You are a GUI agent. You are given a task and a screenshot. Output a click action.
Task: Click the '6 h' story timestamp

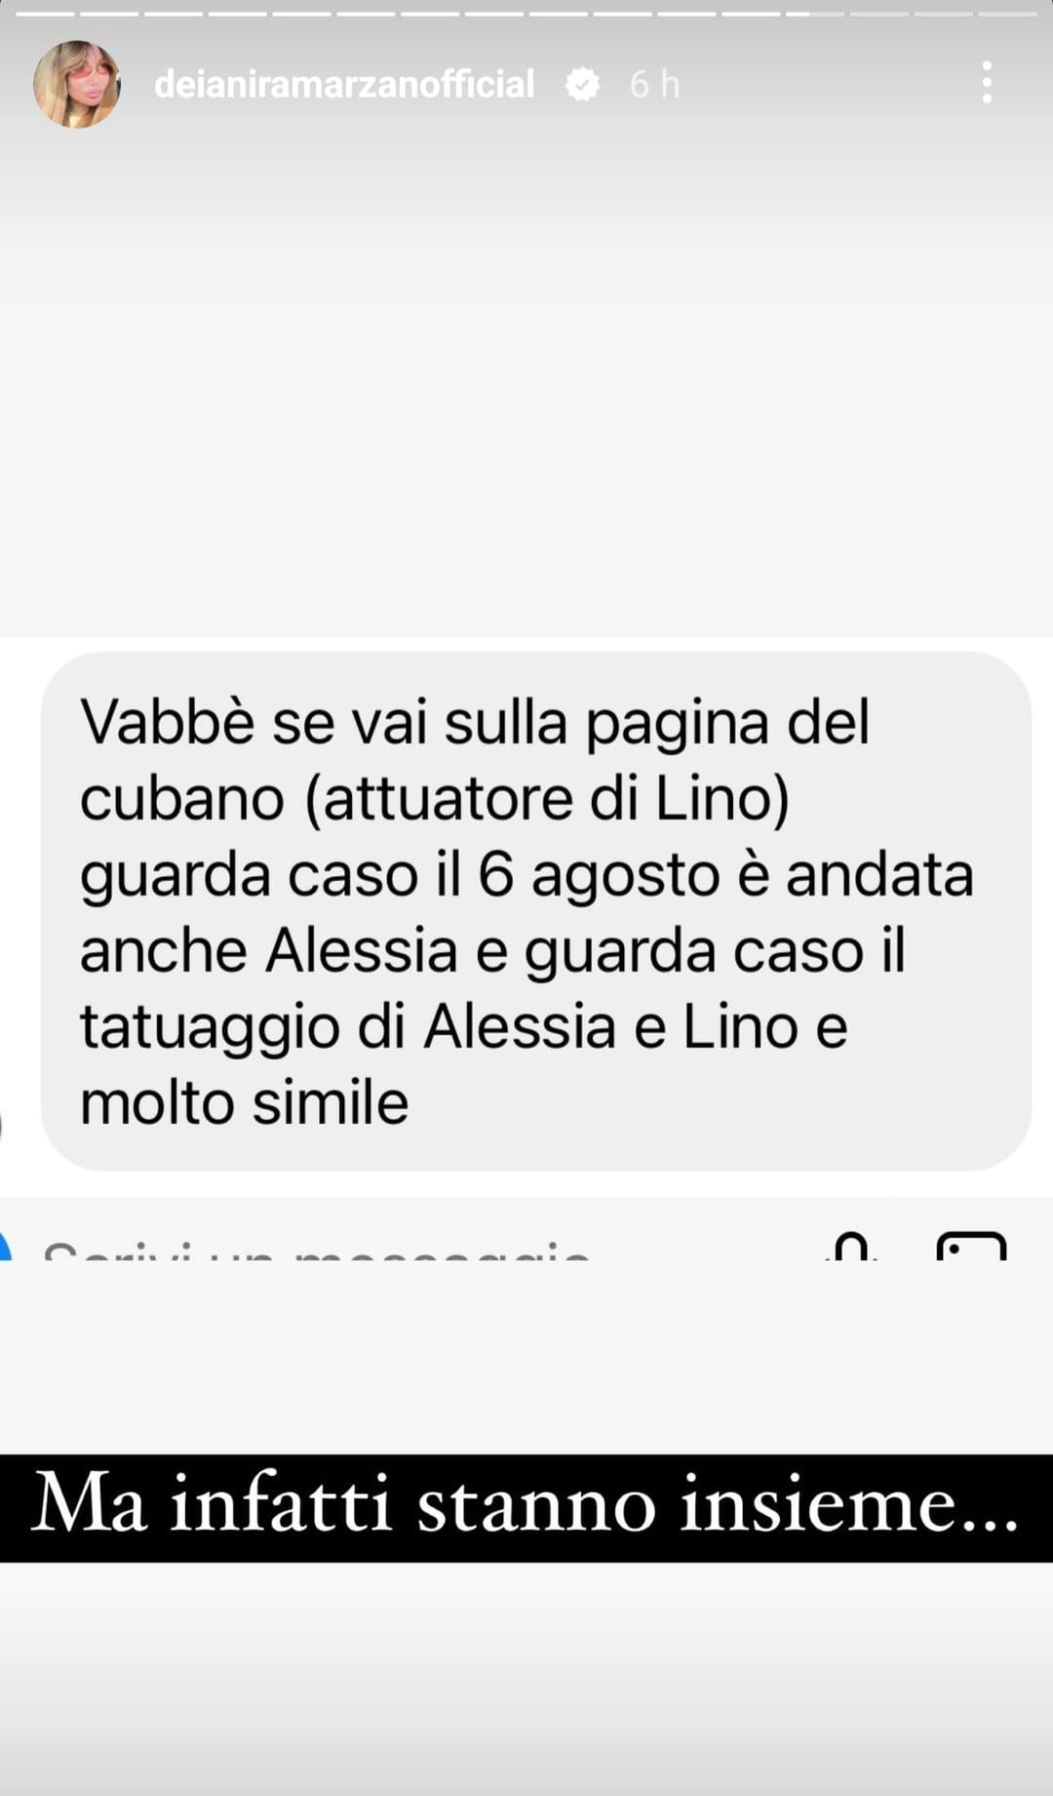[654, 85]
